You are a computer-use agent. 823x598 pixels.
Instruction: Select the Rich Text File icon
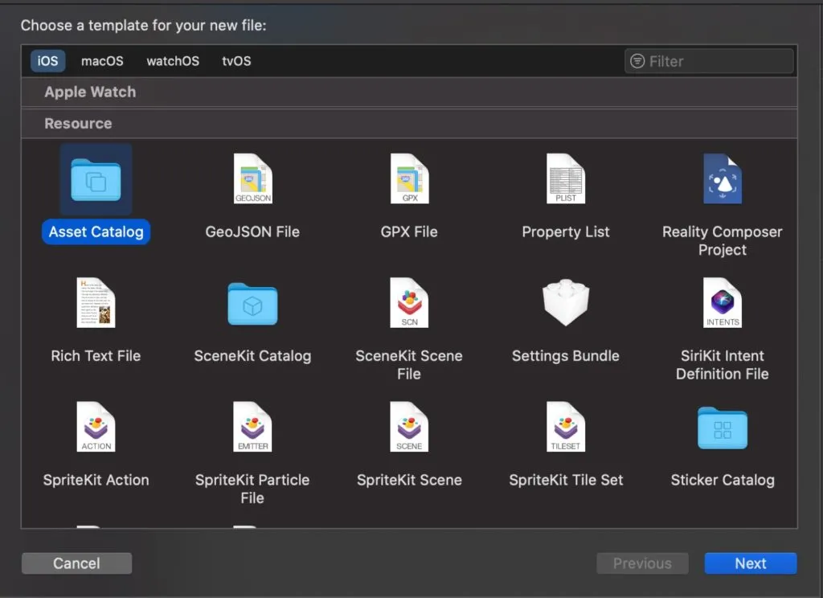(96, 303)
